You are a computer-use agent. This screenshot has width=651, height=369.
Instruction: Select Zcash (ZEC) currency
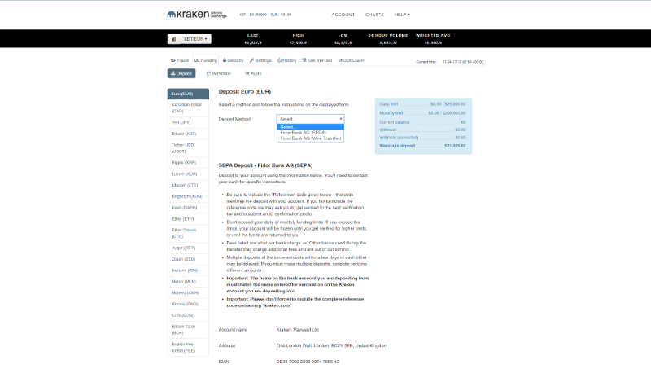tap(188, 259)
